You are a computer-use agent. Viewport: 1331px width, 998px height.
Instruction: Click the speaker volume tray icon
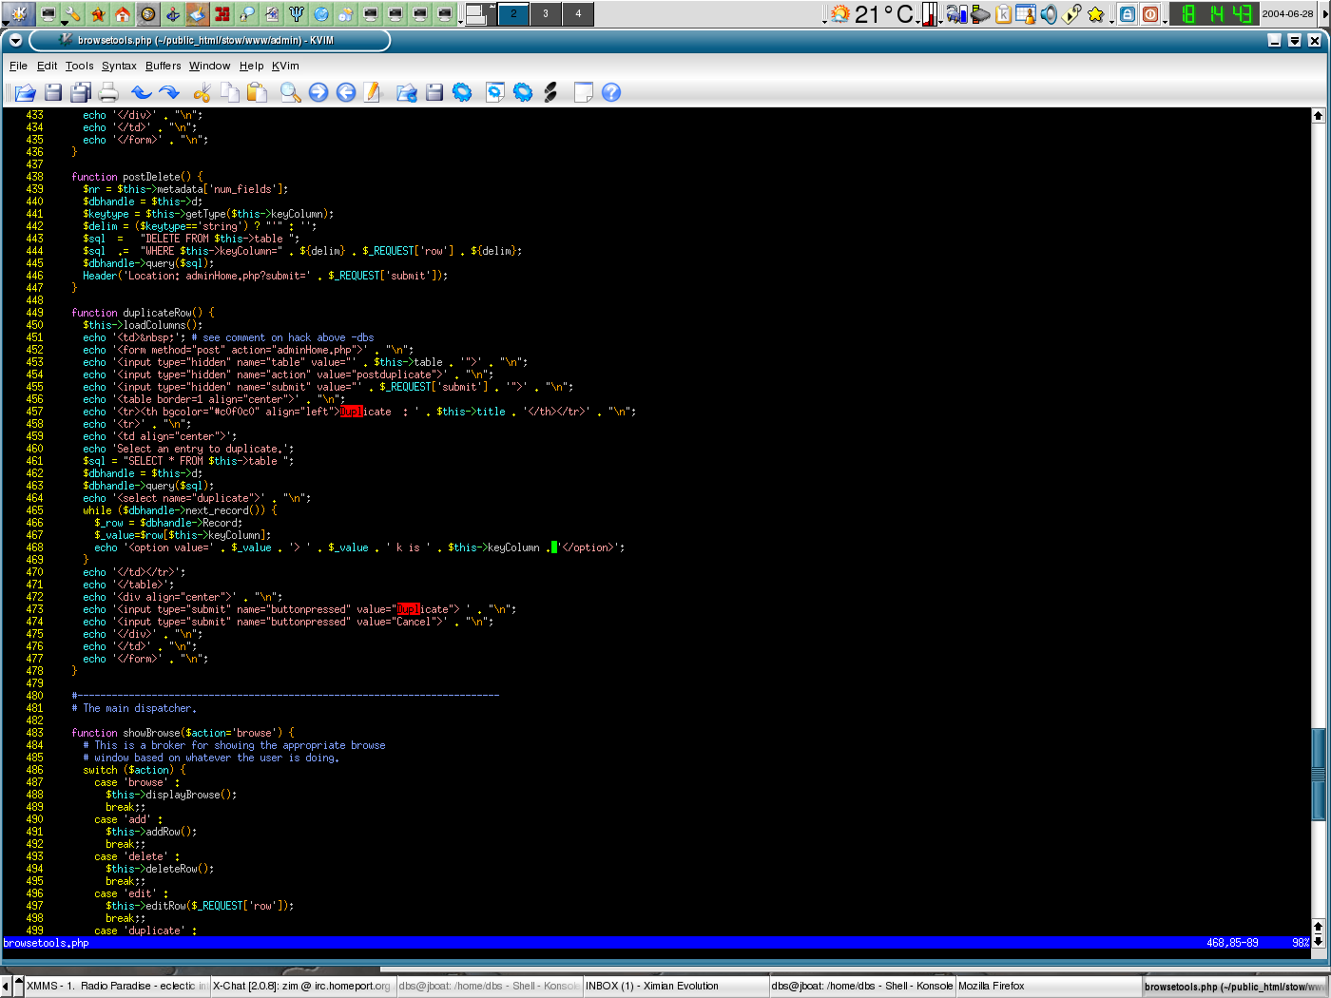[x=1049, y=13]
